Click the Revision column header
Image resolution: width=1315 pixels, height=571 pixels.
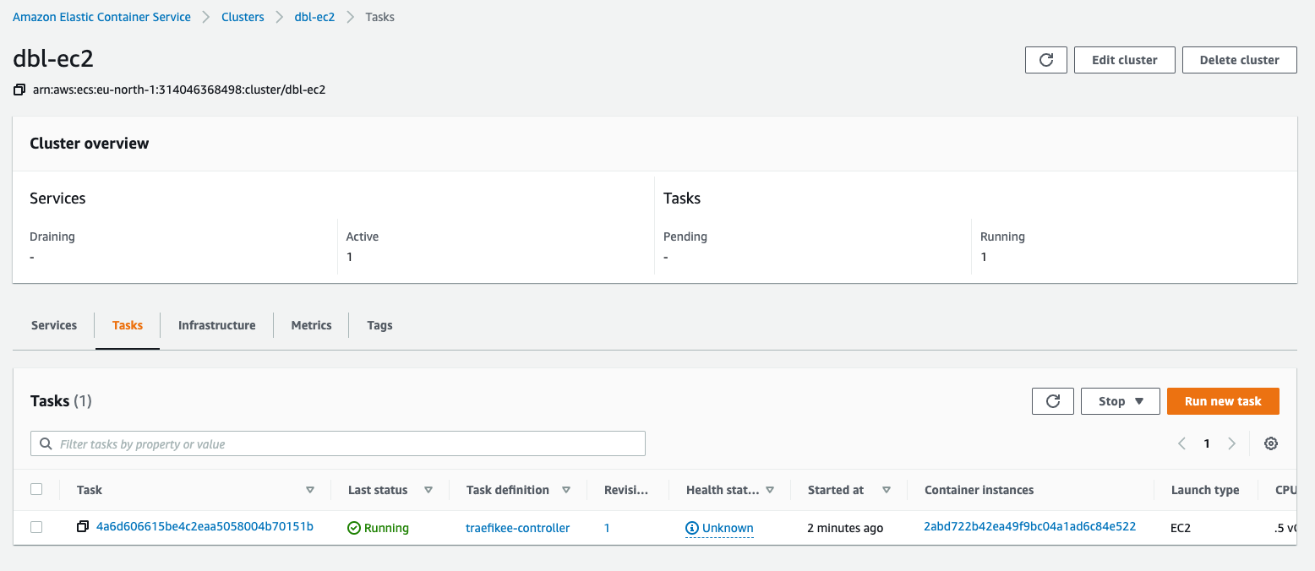(x=626, y=490)
